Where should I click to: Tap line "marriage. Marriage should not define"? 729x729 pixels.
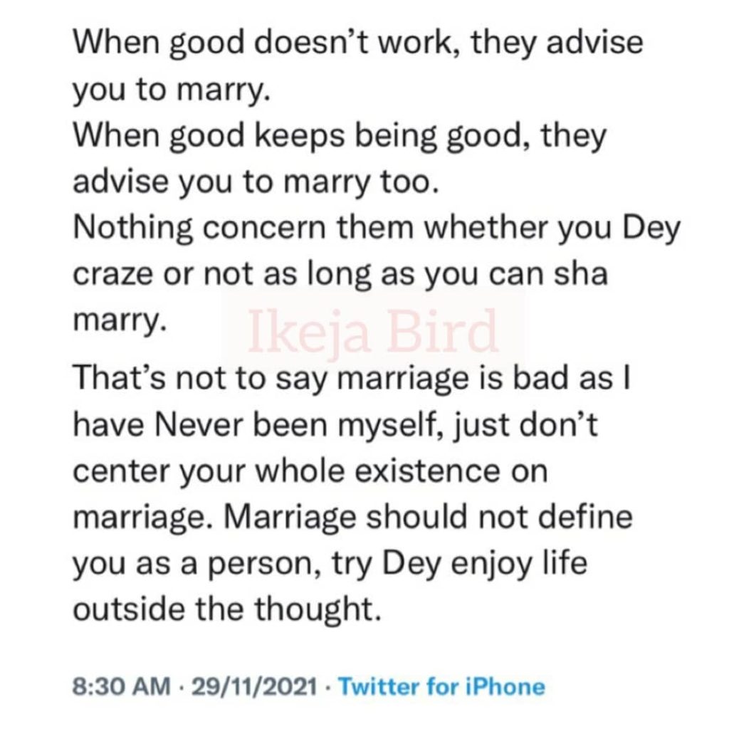(352, 519)
